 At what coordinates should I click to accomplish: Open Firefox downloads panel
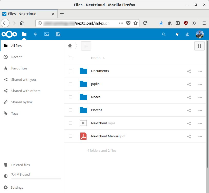161,23
